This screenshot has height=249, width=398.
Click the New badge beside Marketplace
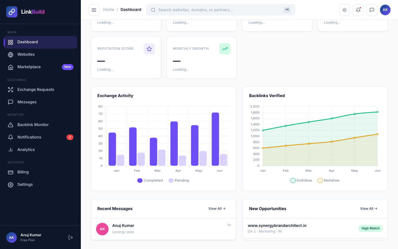click(x=67, y=67)
